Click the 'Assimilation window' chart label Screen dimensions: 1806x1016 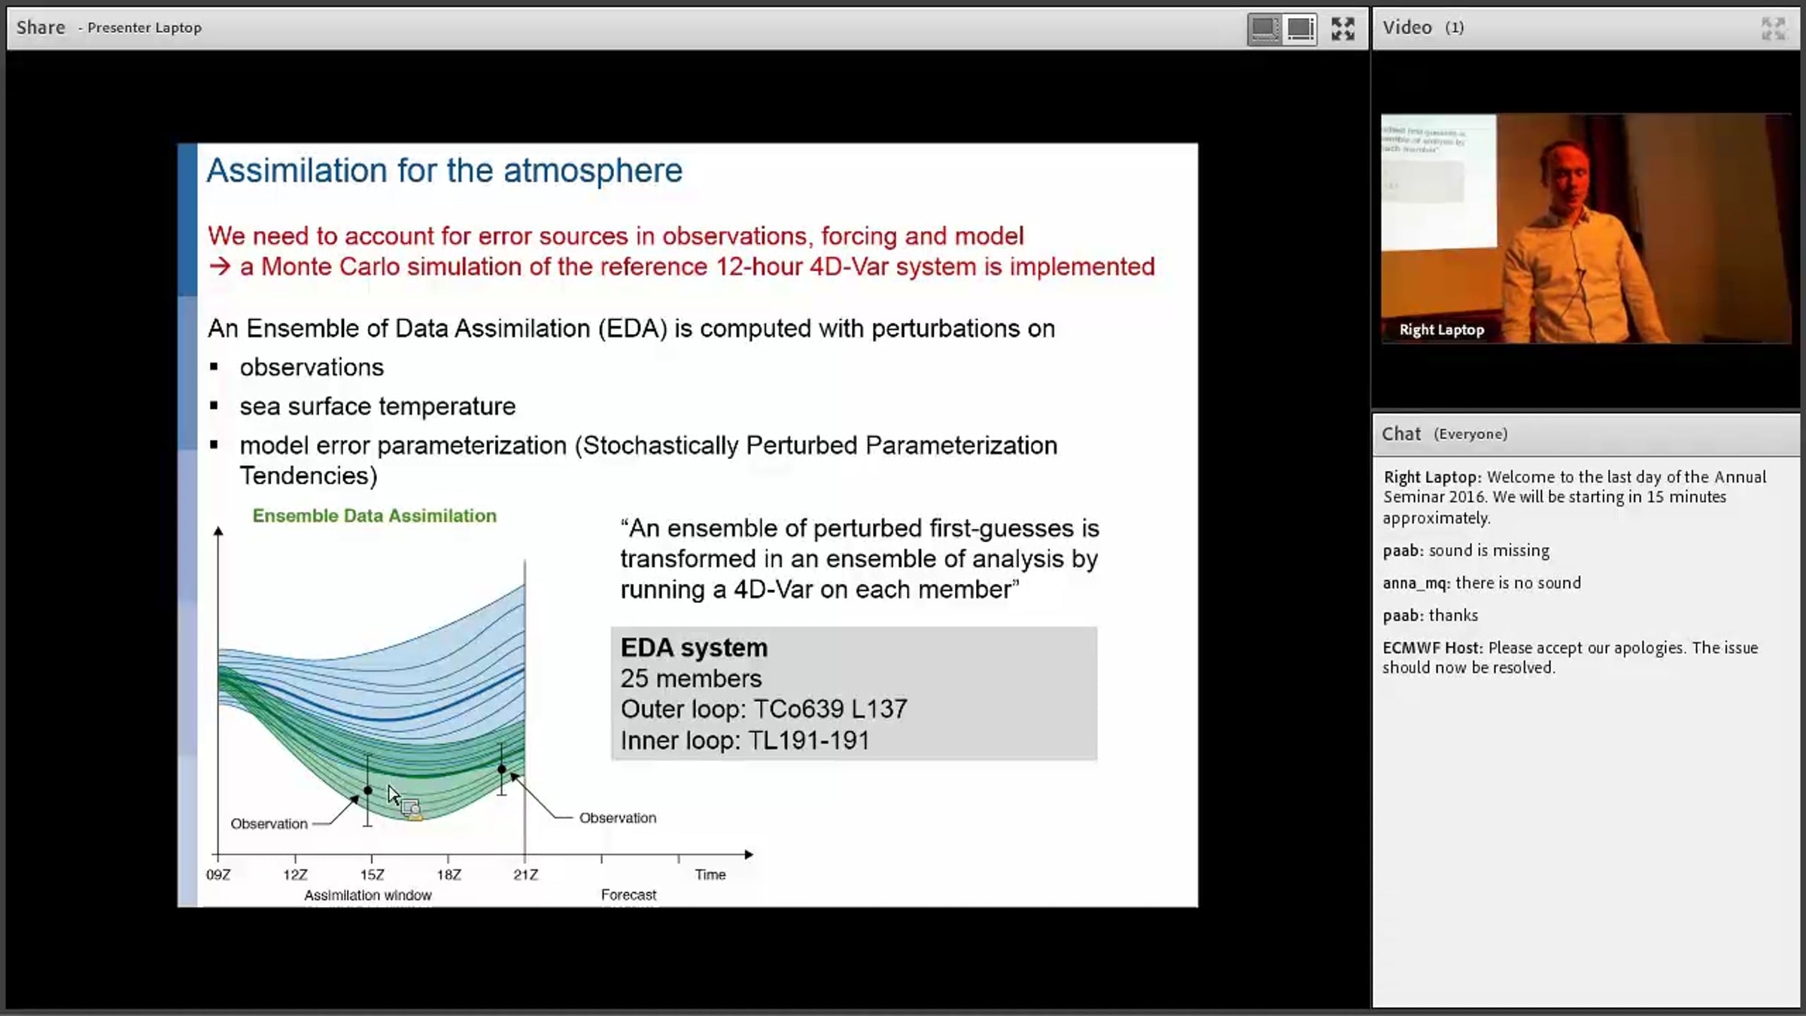[x=367, y=896]
